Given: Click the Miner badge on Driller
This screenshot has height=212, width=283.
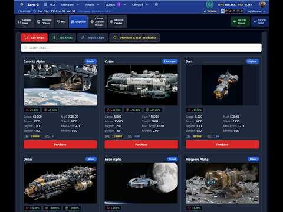Looking at the screenshot, I should coord(91,159).
